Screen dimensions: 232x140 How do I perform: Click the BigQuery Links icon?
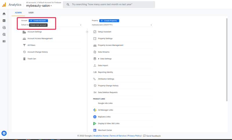pyautogui.click(x=95, y=117)
